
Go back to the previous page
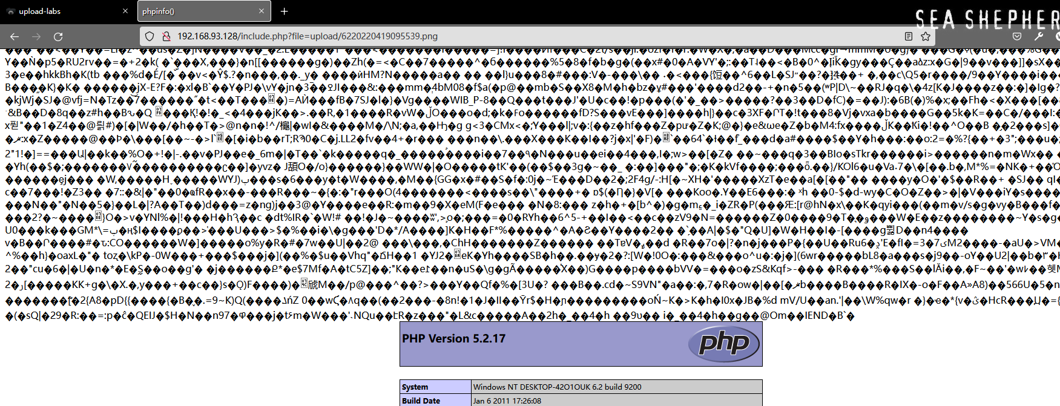[x=15, y=36]
